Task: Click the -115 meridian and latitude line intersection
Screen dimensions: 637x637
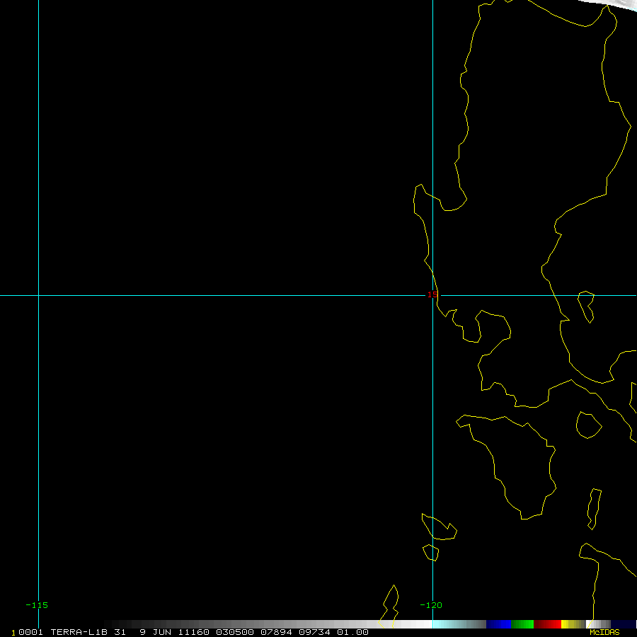Action: (38, 295)
